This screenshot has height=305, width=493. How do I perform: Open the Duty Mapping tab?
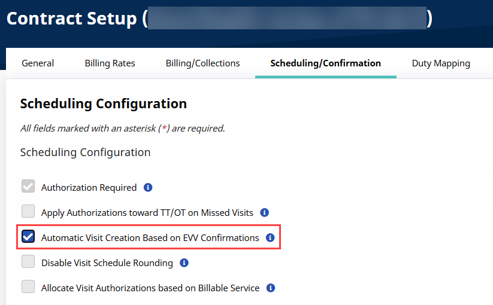pyautogui.click(x=441, y=63)
